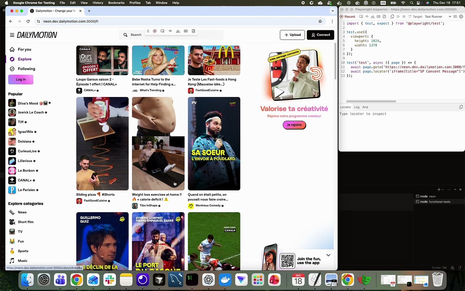Click Assert snapshot icon in Inspector toolbar
This screenshot has height=291, width=465.
click(x=384, y=17)
